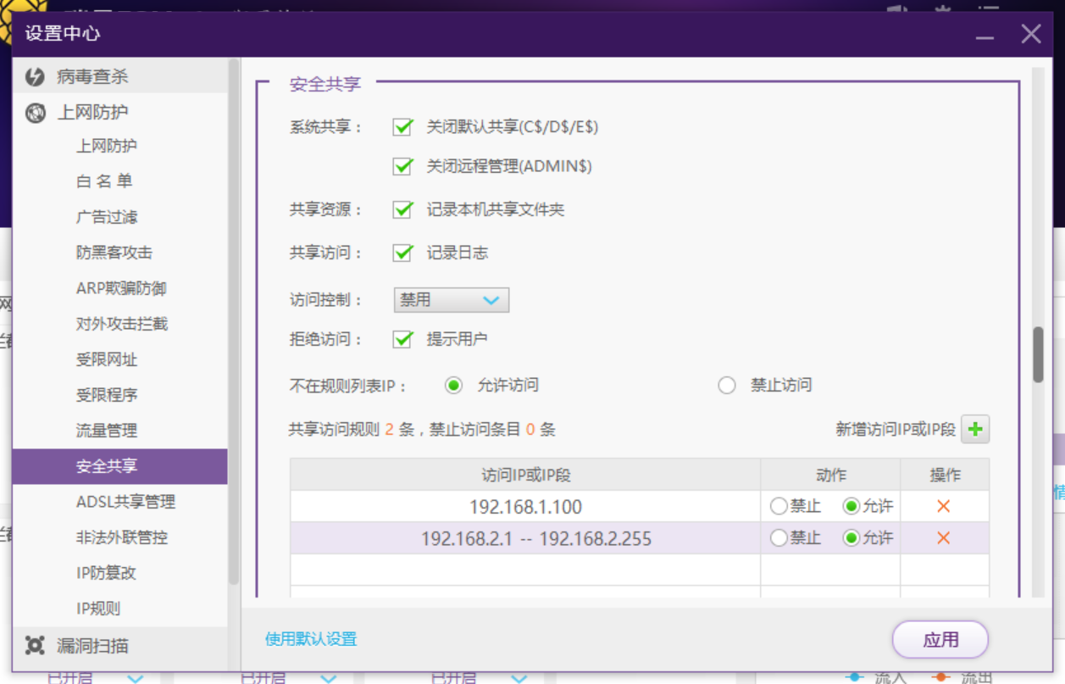1065x684 pixels.
Task: Select the 192.168.1.100 IP cell
Action: click(x=525, y=507)
